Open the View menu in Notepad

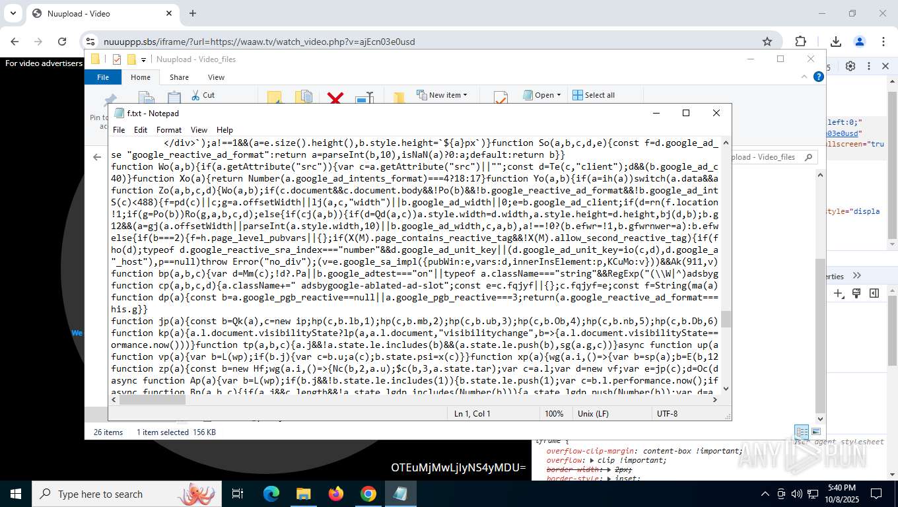click(199, 130)
